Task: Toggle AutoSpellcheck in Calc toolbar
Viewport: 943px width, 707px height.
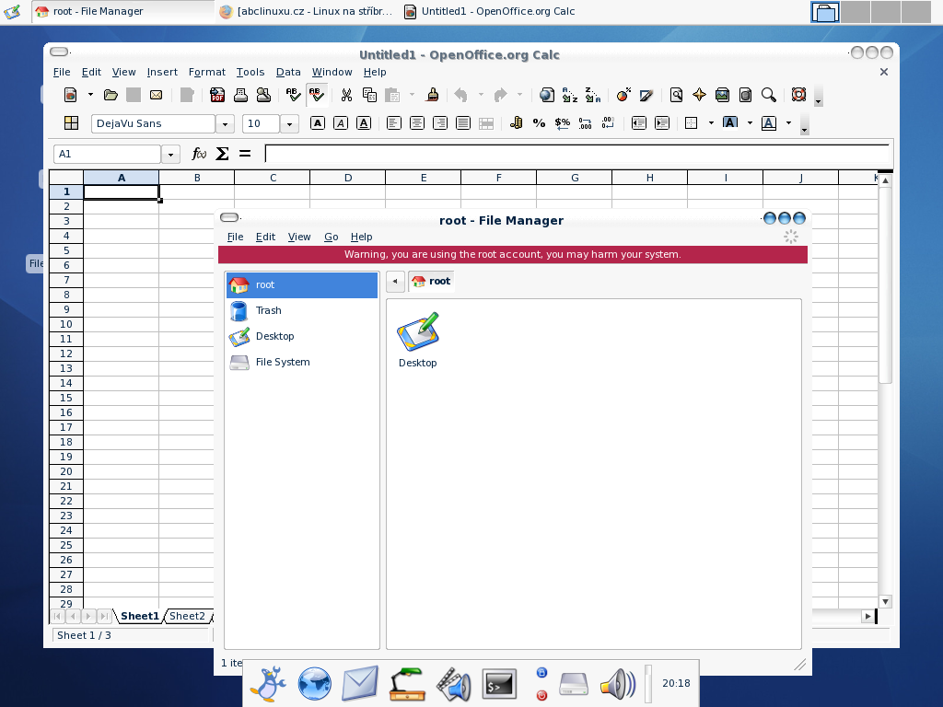Action: tap(317, 95)
